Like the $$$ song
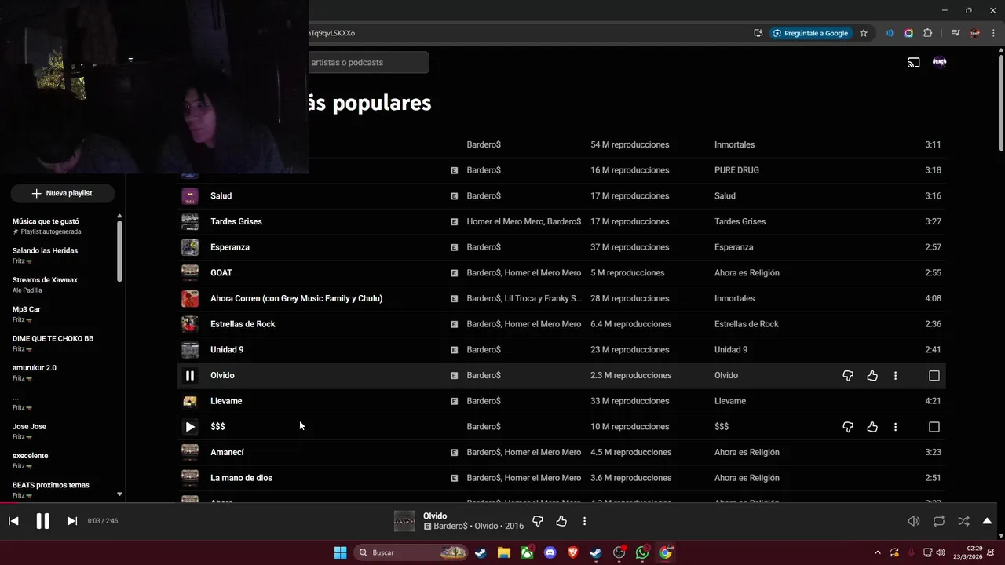The height and width of the screenshot is (565, 1005). tap(872, 427)
